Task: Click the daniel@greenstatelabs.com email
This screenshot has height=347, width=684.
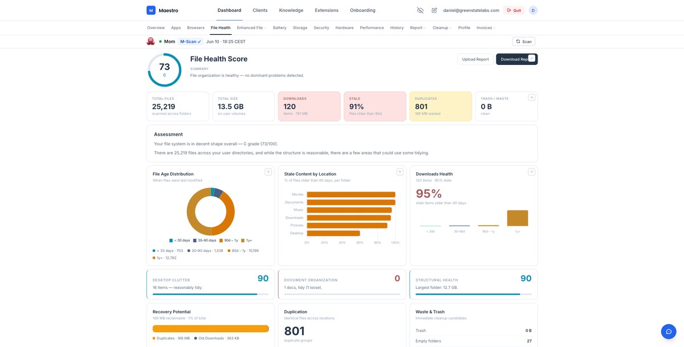Action: (471, 10)
